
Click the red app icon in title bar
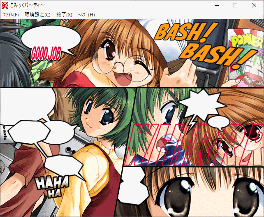click(5, 5)
